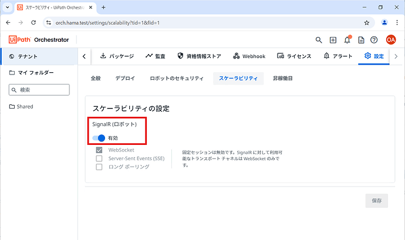Toggle the WebSocket checkbox
Image resolution: width=405 pixels, height=240 pixels.
[99, 150]
